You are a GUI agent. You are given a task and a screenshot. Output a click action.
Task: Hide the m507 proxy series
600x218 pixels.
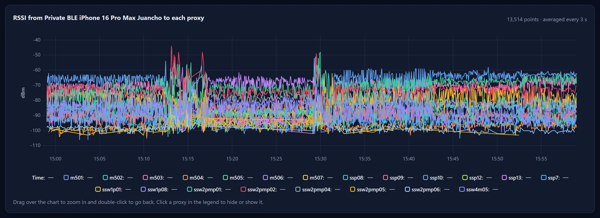point(318,178)
